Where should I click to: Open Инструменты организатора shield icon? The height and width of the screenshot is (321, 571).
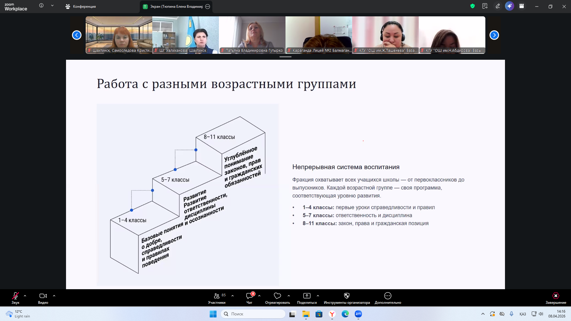coord(346,296)
